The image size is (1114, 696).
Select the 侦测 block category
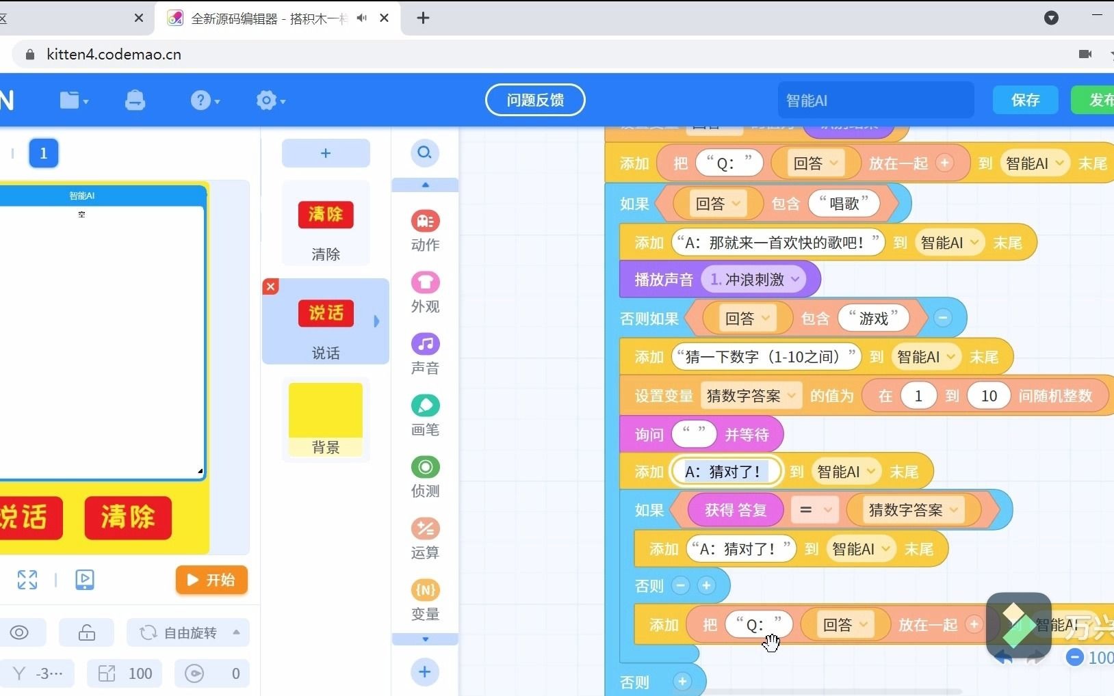pos(425,477)
